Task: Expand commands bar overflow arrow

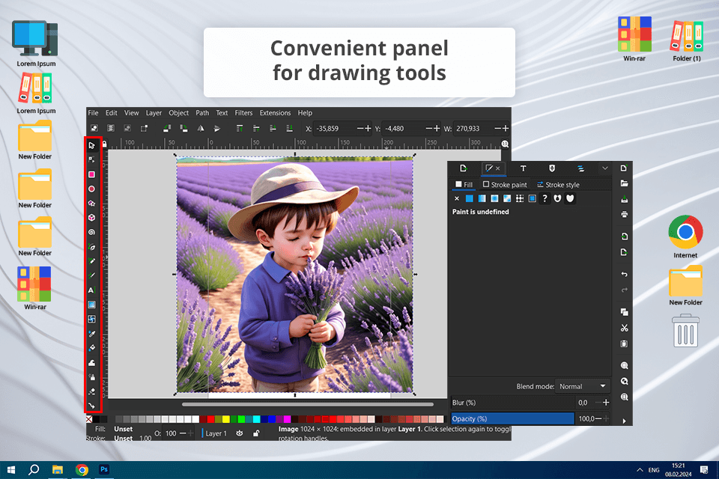Action: 624,421
